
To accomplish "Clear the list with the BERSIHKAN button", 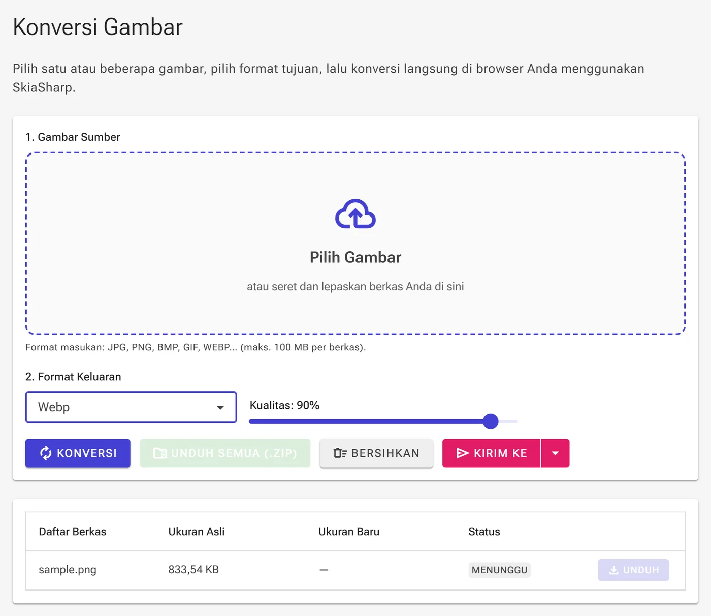I will tap(376, 453).
